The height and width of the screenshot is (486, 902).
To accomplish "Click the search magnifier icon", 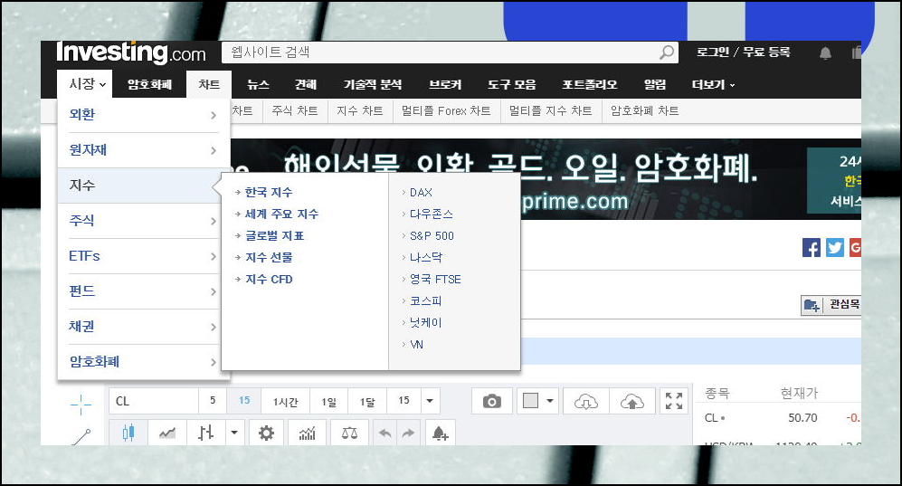I will pos(666,52).
